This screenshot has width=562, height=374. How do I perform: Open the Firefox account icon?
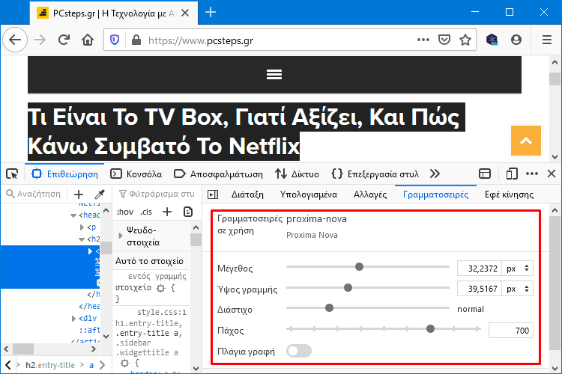point(516,40)
